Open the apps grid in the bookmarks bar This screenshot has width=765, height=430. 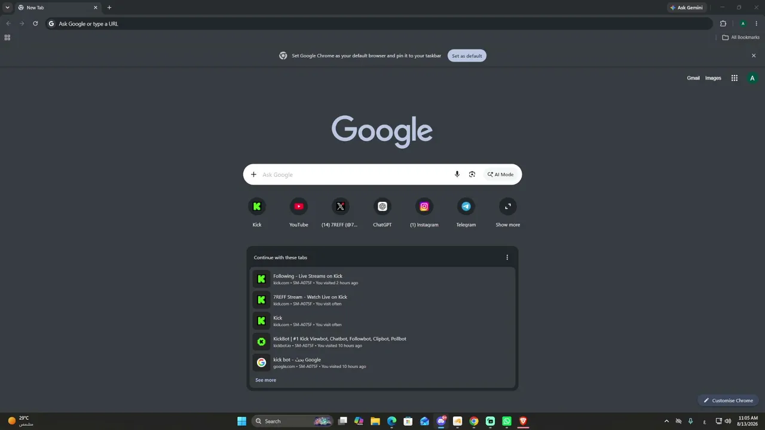tap(7, 38)
